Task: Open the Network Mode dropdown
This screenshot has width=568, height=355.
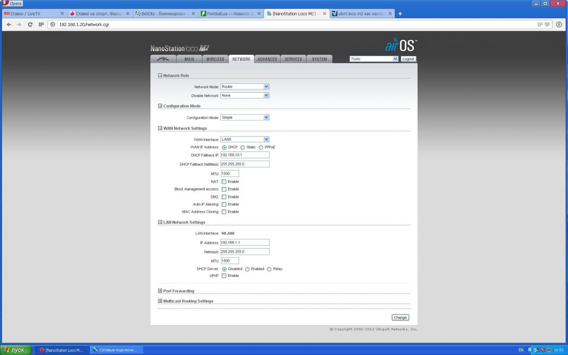Action: 245,87
